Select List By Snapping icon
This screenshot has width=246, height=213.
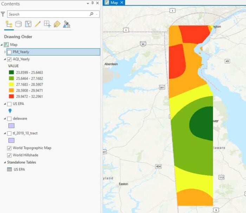[47, 24]
